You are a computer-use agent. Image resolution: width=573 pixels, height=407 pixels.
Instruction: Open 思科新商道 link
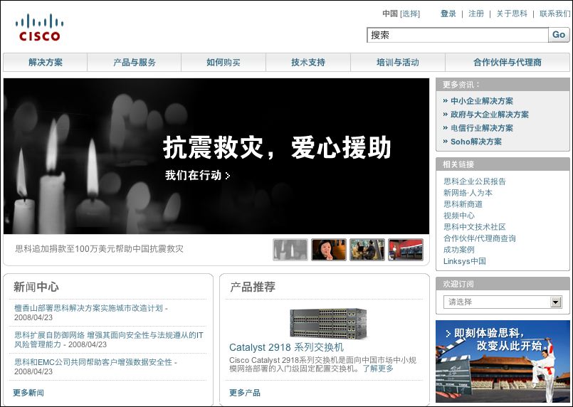click(463, 204)
